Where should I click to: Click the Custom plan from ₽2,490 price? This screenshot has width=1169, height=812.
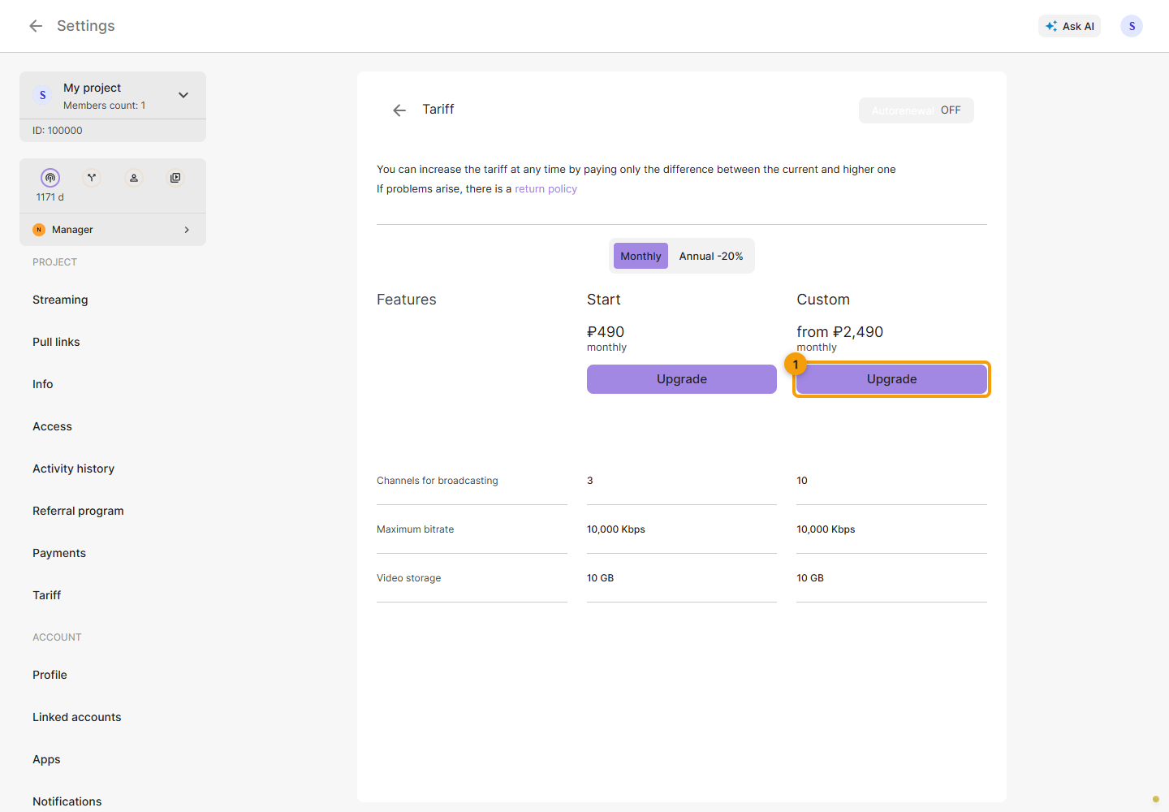[839, 332]
